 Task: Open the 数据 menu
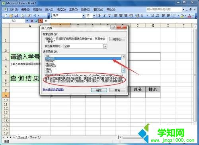pyautogui.click(x=86, y=10)
